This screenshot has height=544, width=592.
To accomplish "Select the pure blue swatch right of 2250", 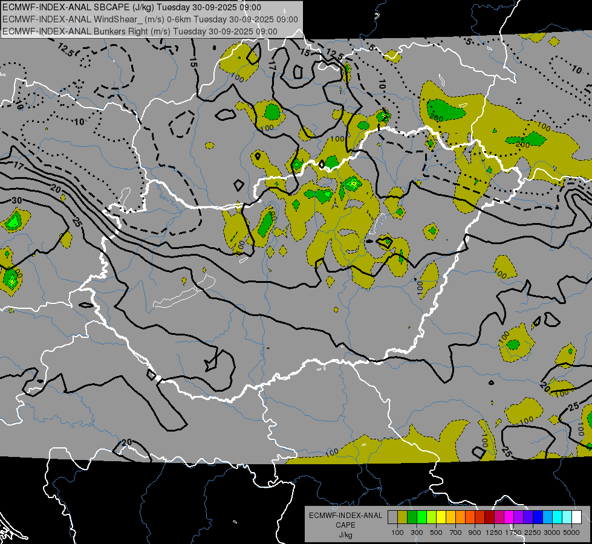I will tap(538, 517).
